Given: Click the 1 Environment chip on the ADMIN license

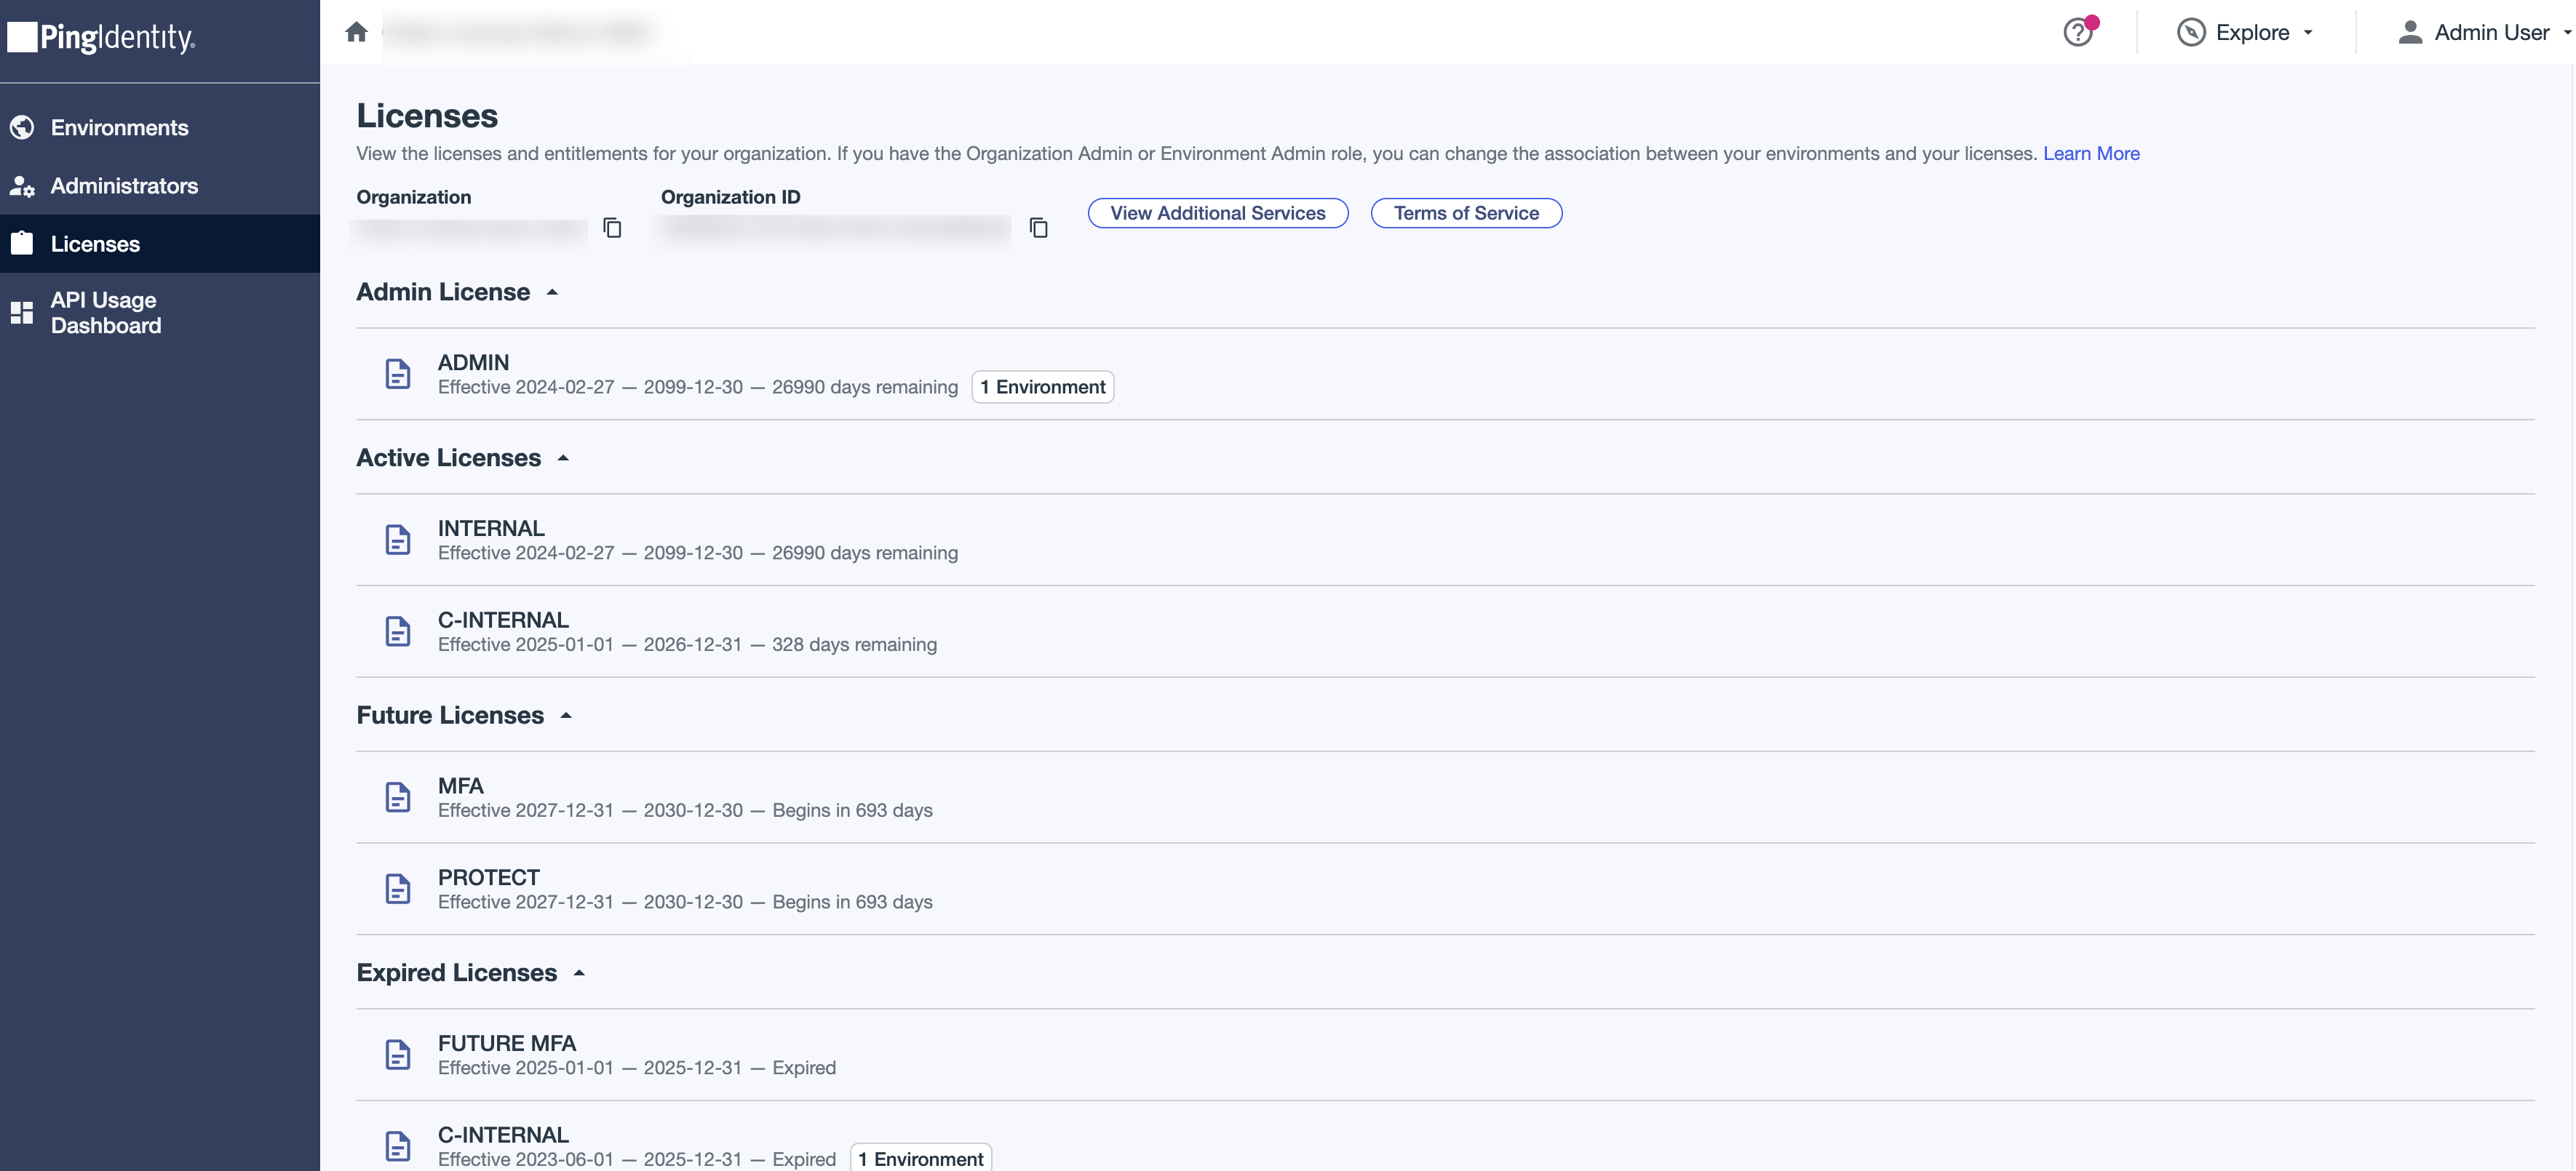Looking at the screenshot, I should tap(1042, 387).
